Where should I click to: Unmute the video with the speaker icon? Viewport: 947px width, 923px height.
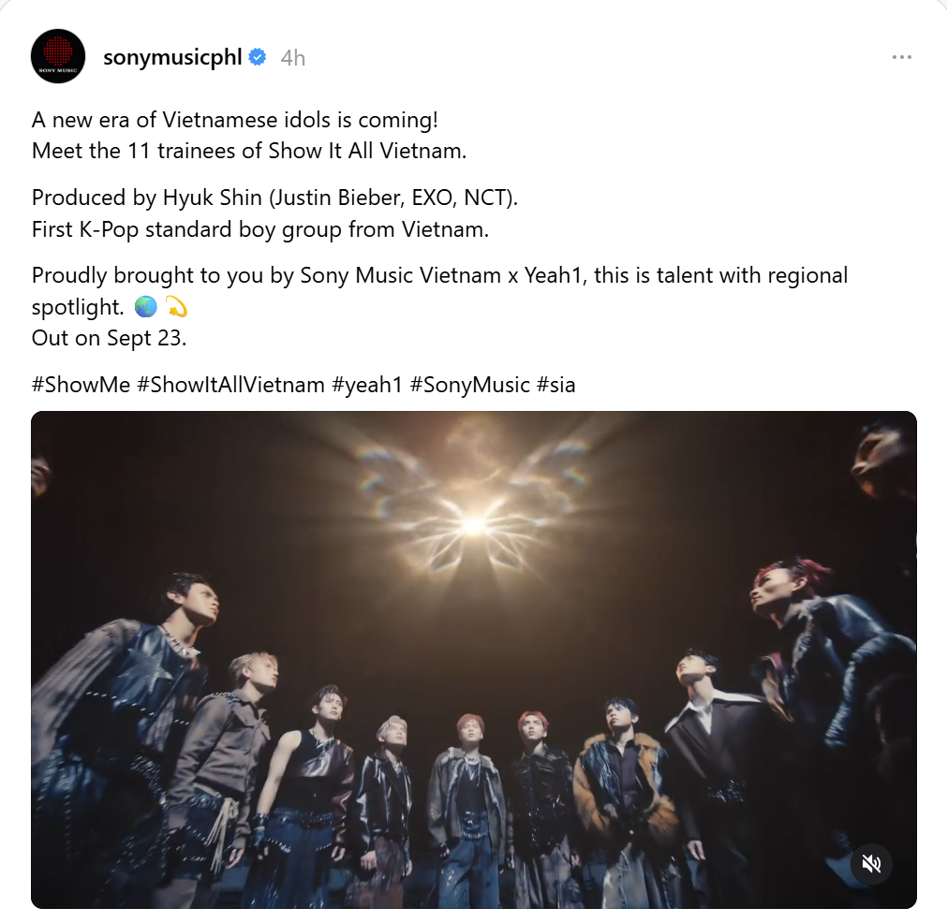coord(871,864)
